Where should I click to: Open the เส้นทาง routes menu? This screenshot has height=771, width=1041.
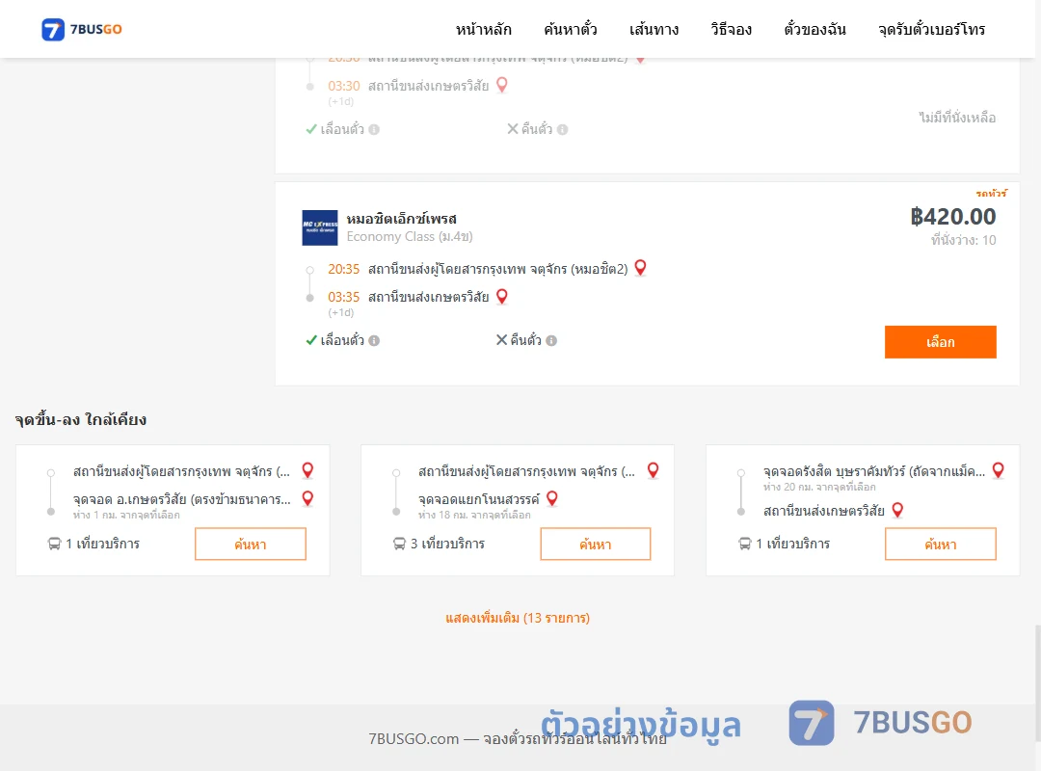point(654,29)
